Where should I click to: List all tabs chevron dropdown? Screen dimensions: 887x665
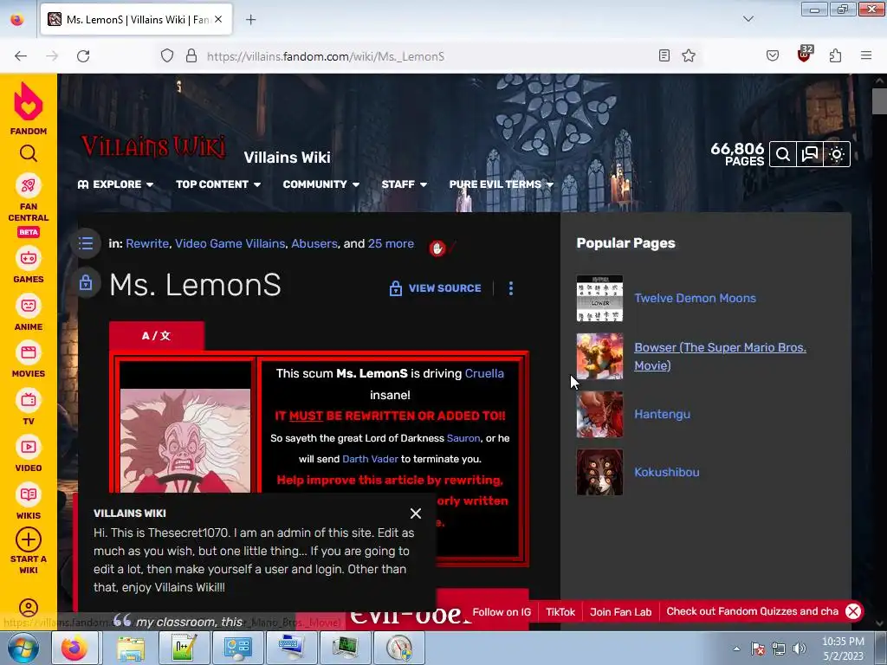tap(748, 19)
